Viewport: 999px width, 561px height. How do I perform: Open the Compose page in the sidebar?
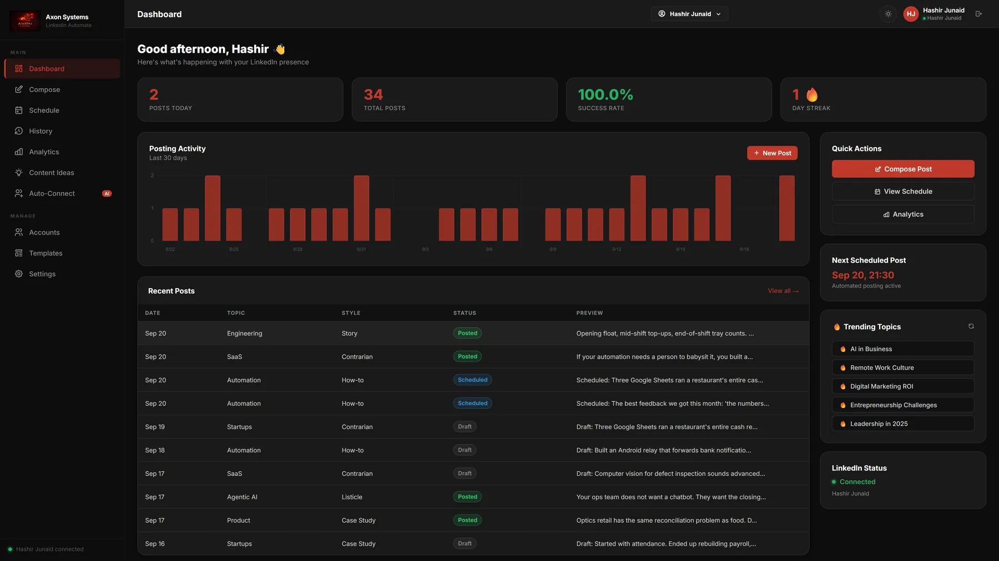(62, 89)
